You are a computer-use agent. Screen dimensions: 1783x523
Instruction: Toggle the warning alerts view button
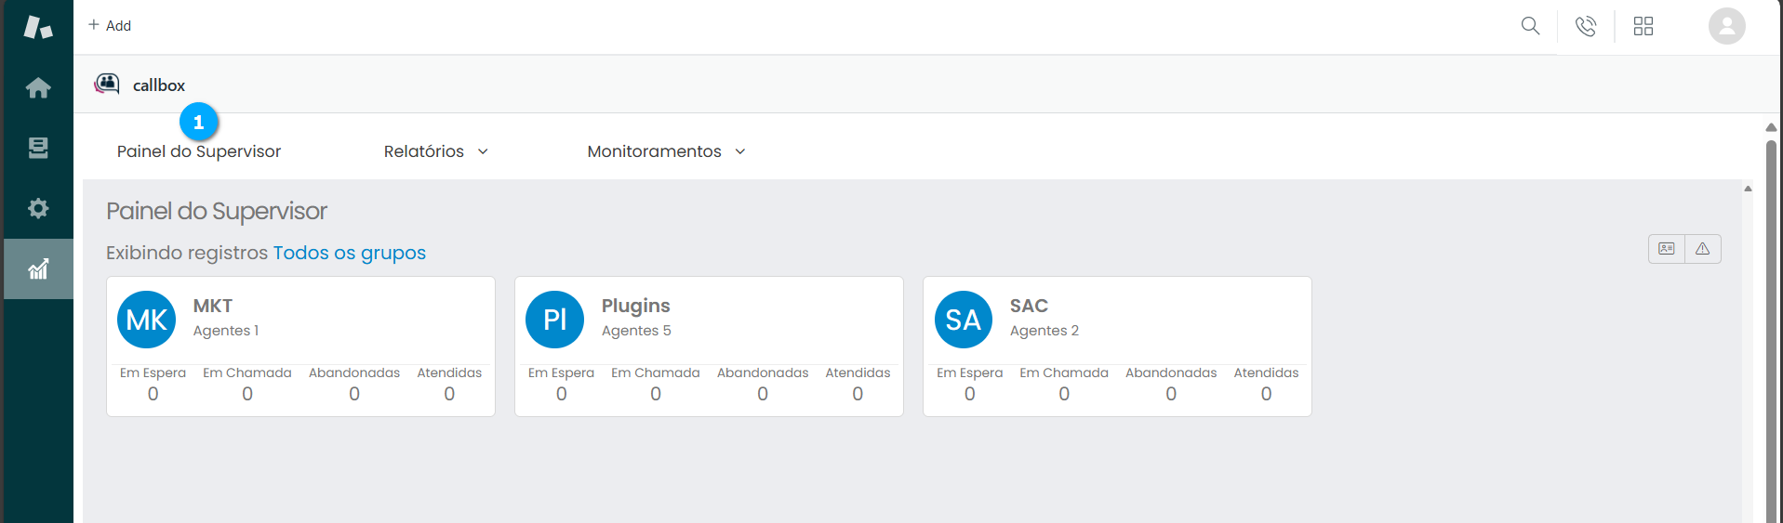point(1702,249)
